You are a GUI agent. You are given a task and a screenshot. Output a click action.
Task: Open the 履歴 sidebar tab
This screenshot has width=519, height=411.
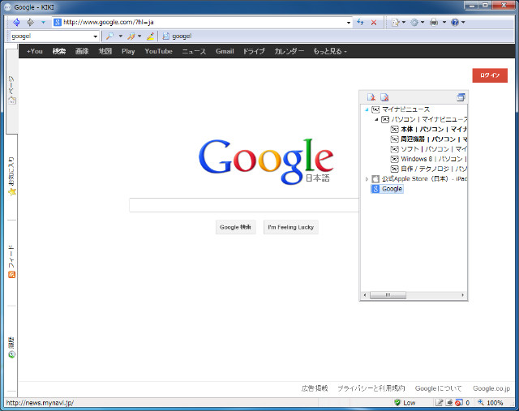[11, 348]
